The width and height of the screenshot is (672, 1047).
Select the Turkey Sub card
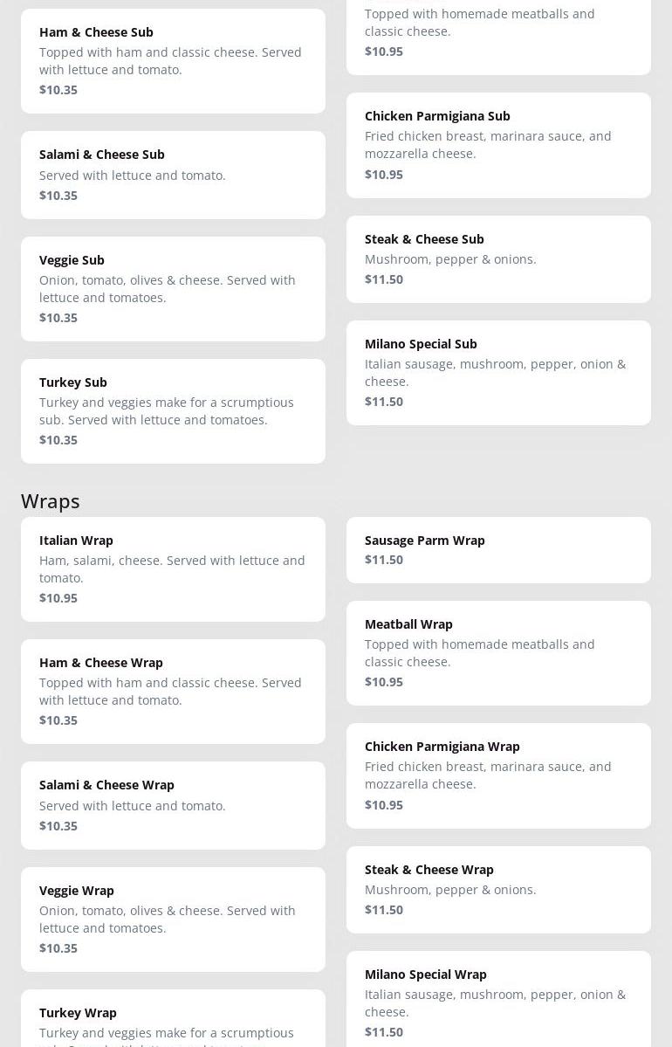[x=173, y=411]
